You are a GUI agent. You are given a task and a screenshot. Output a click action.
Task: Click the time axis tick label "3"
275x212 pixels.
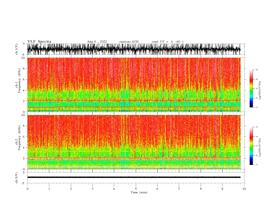click(92, 189)
